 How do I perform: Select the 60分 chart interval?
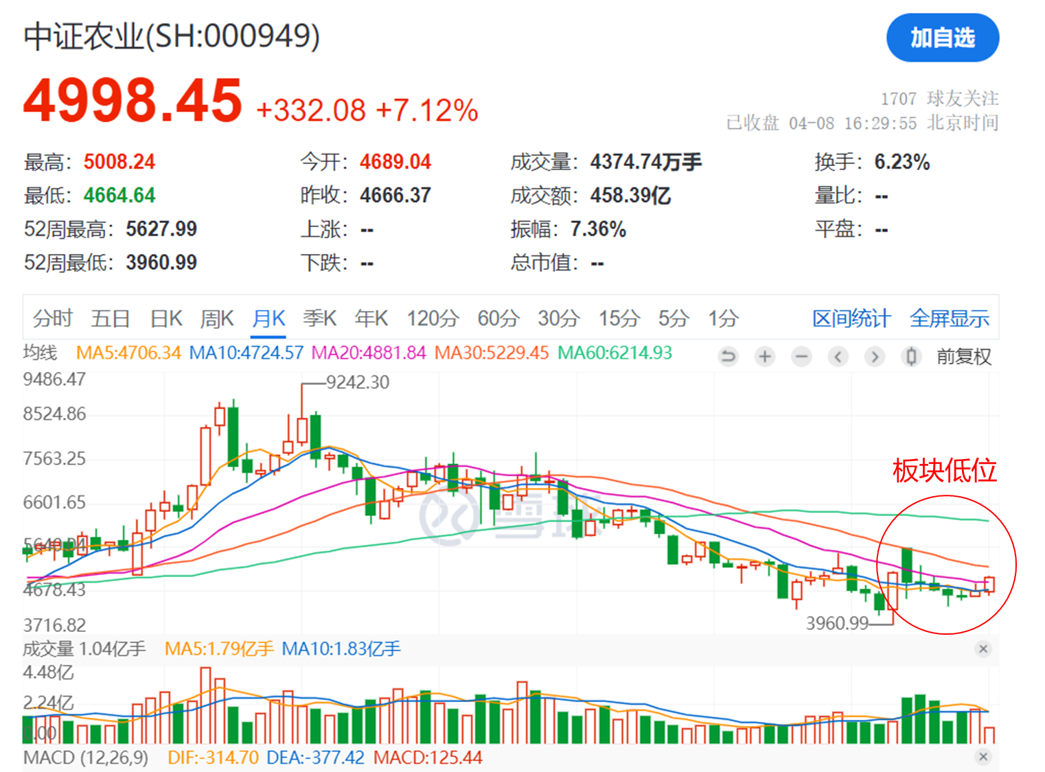[x=498, y=318]
